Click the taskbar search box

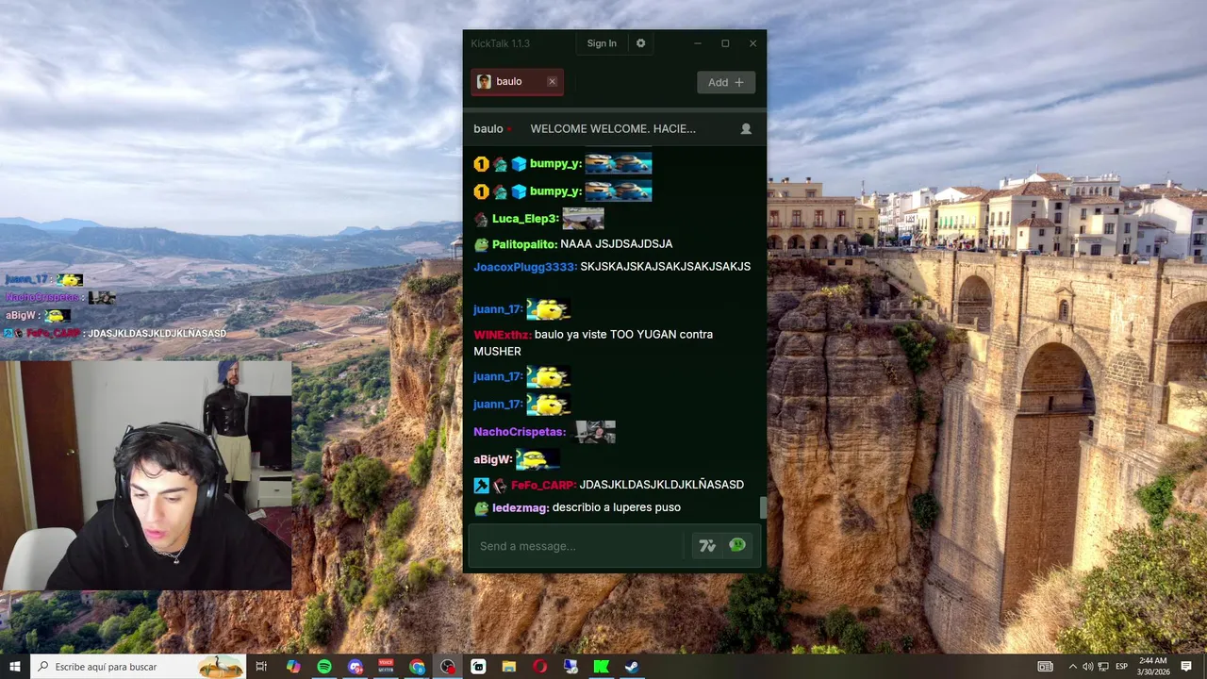click(x=138, y=667)
